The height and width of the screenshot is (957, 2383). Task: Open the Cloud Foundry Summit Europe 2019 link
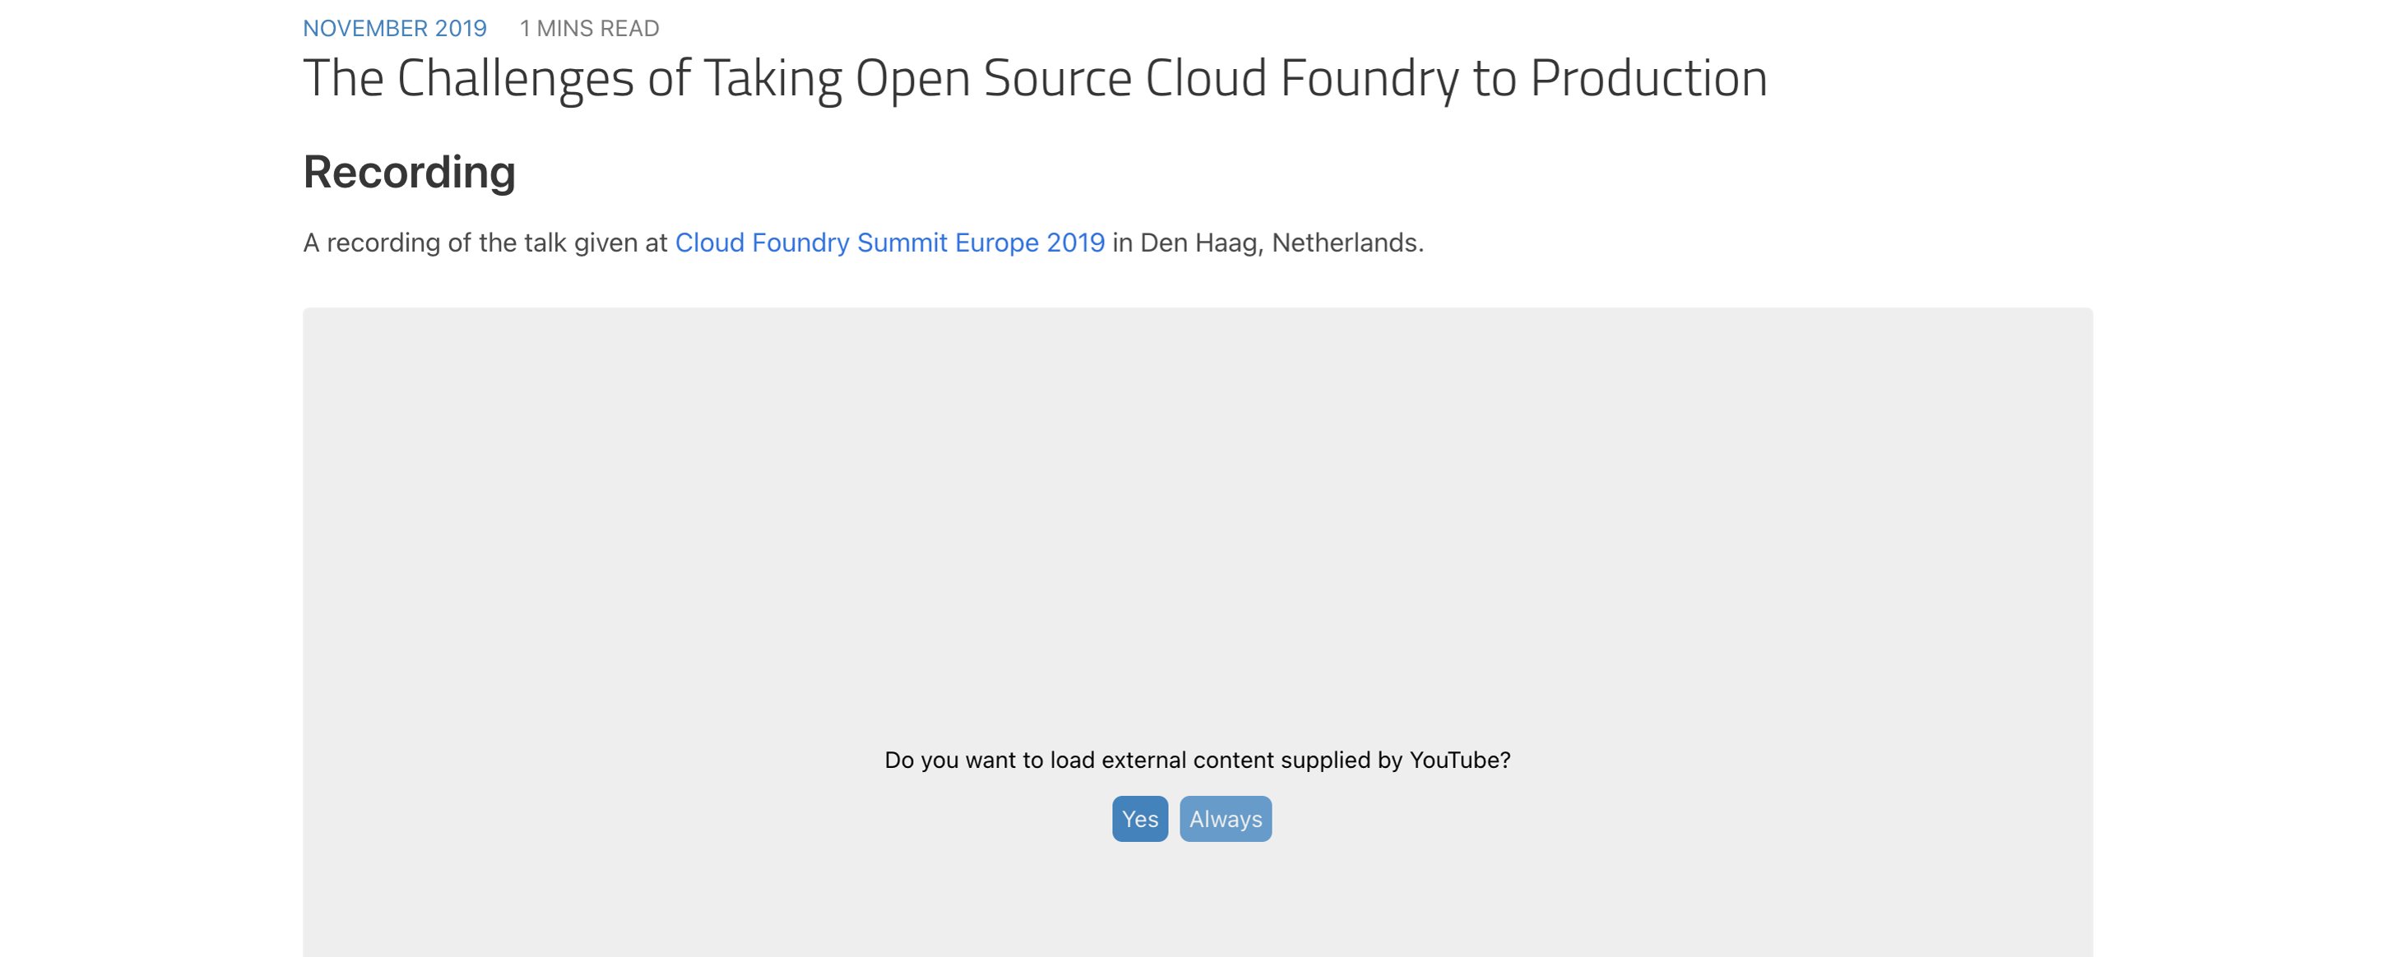point(889,243)
